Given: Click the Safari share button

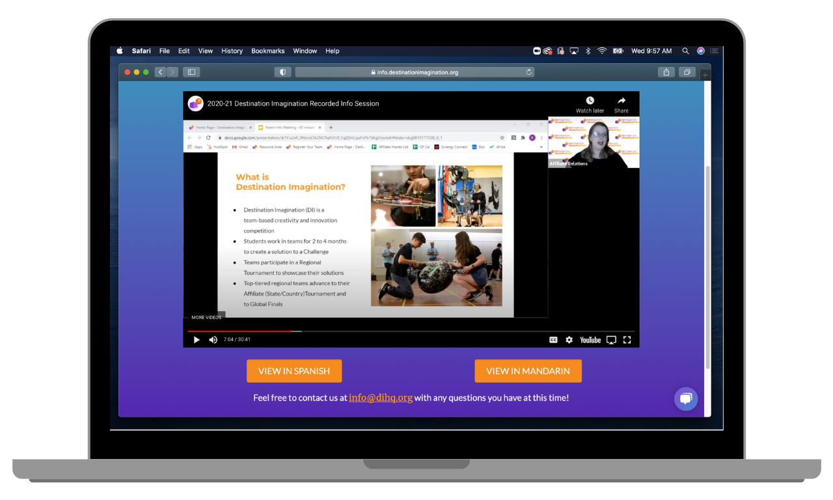Looking at the screenshot, I should pos(666,72).
